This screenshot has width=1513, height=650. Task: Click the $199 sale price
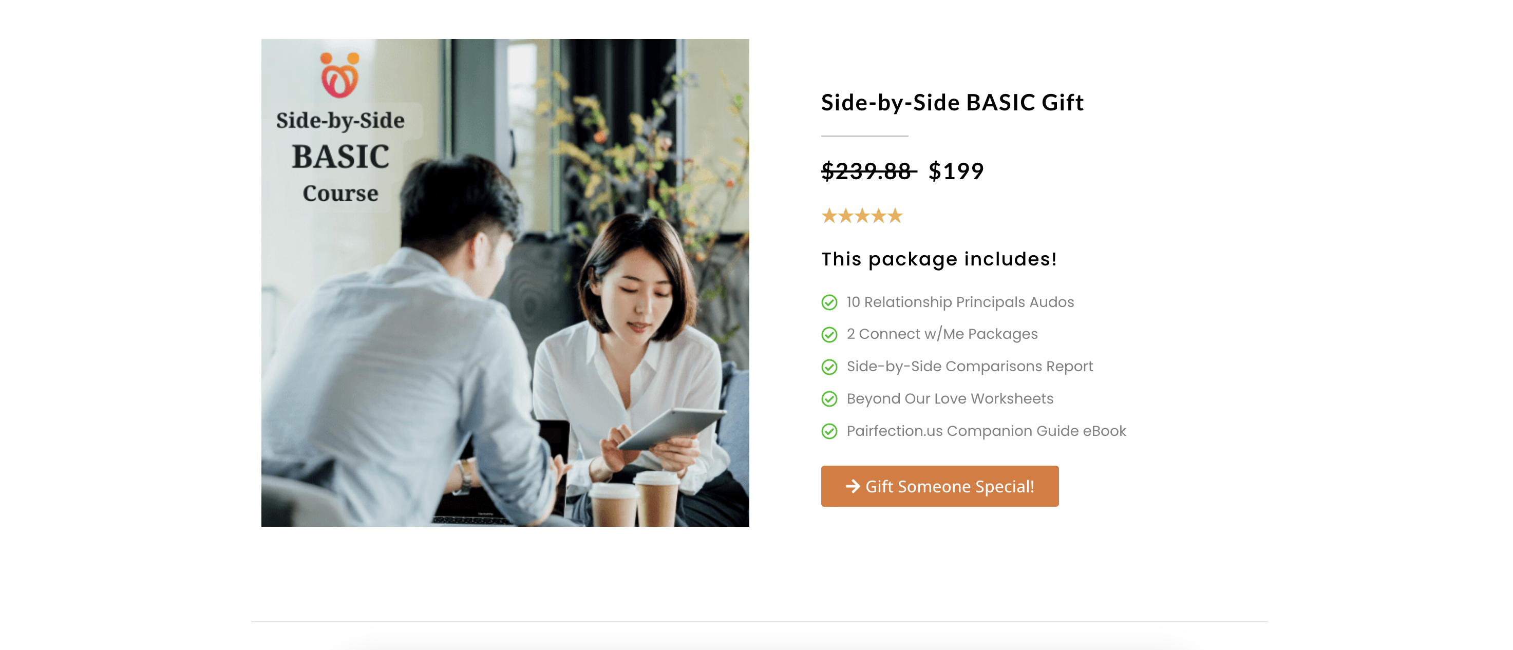click(956, 171)
